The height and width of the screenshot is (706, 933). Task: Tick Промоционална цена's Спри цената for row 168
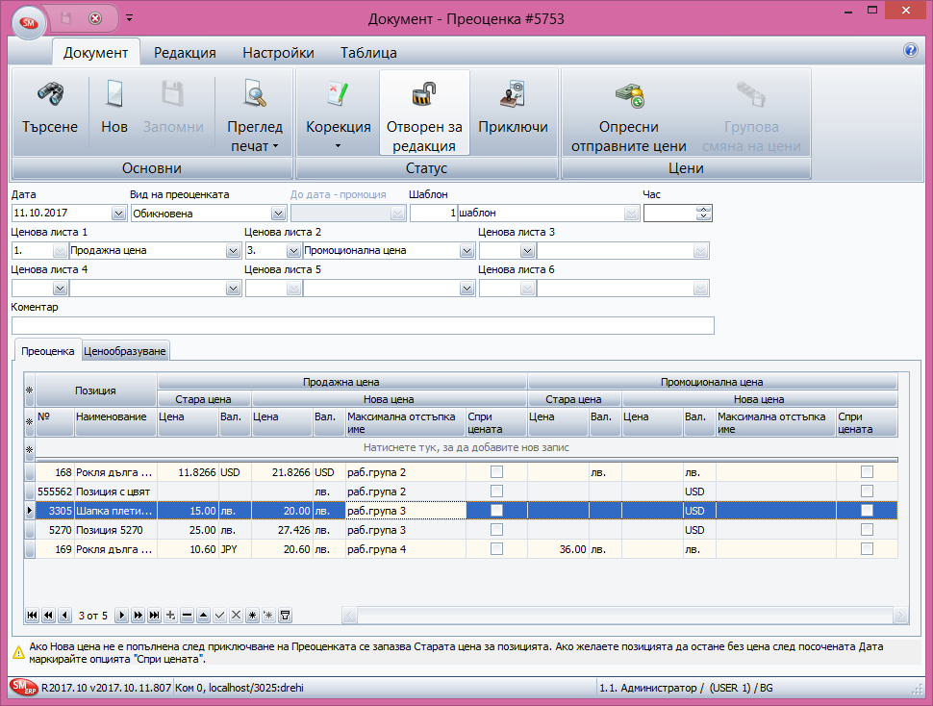(x=867, y=471)
